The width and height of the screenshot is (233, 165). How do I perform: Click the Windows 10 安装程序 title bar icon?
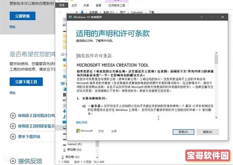click(70, 17)
